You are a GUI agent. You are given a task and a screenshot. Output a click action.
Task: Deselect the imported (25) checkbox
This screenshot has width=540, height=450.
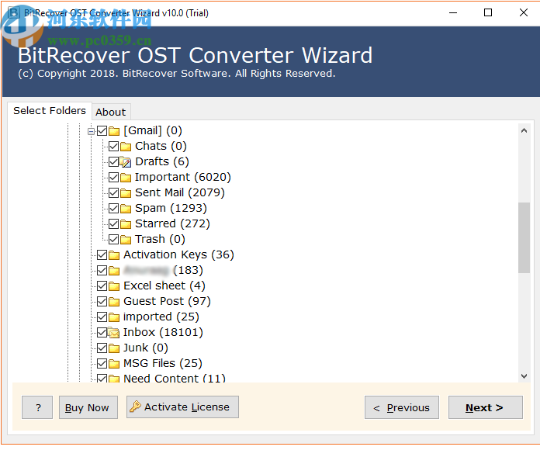102,317
